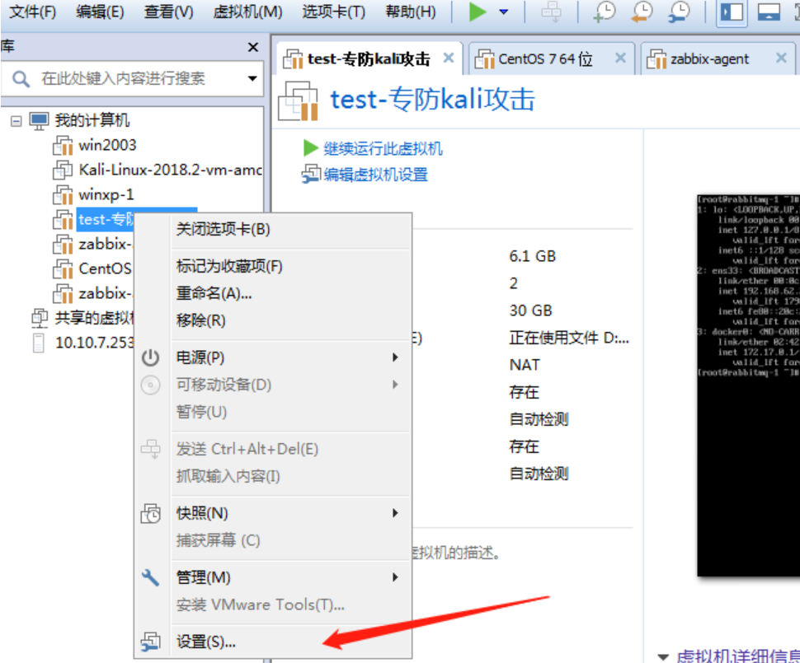Toggle the library sidebar view icon

[x=732, y=12]
